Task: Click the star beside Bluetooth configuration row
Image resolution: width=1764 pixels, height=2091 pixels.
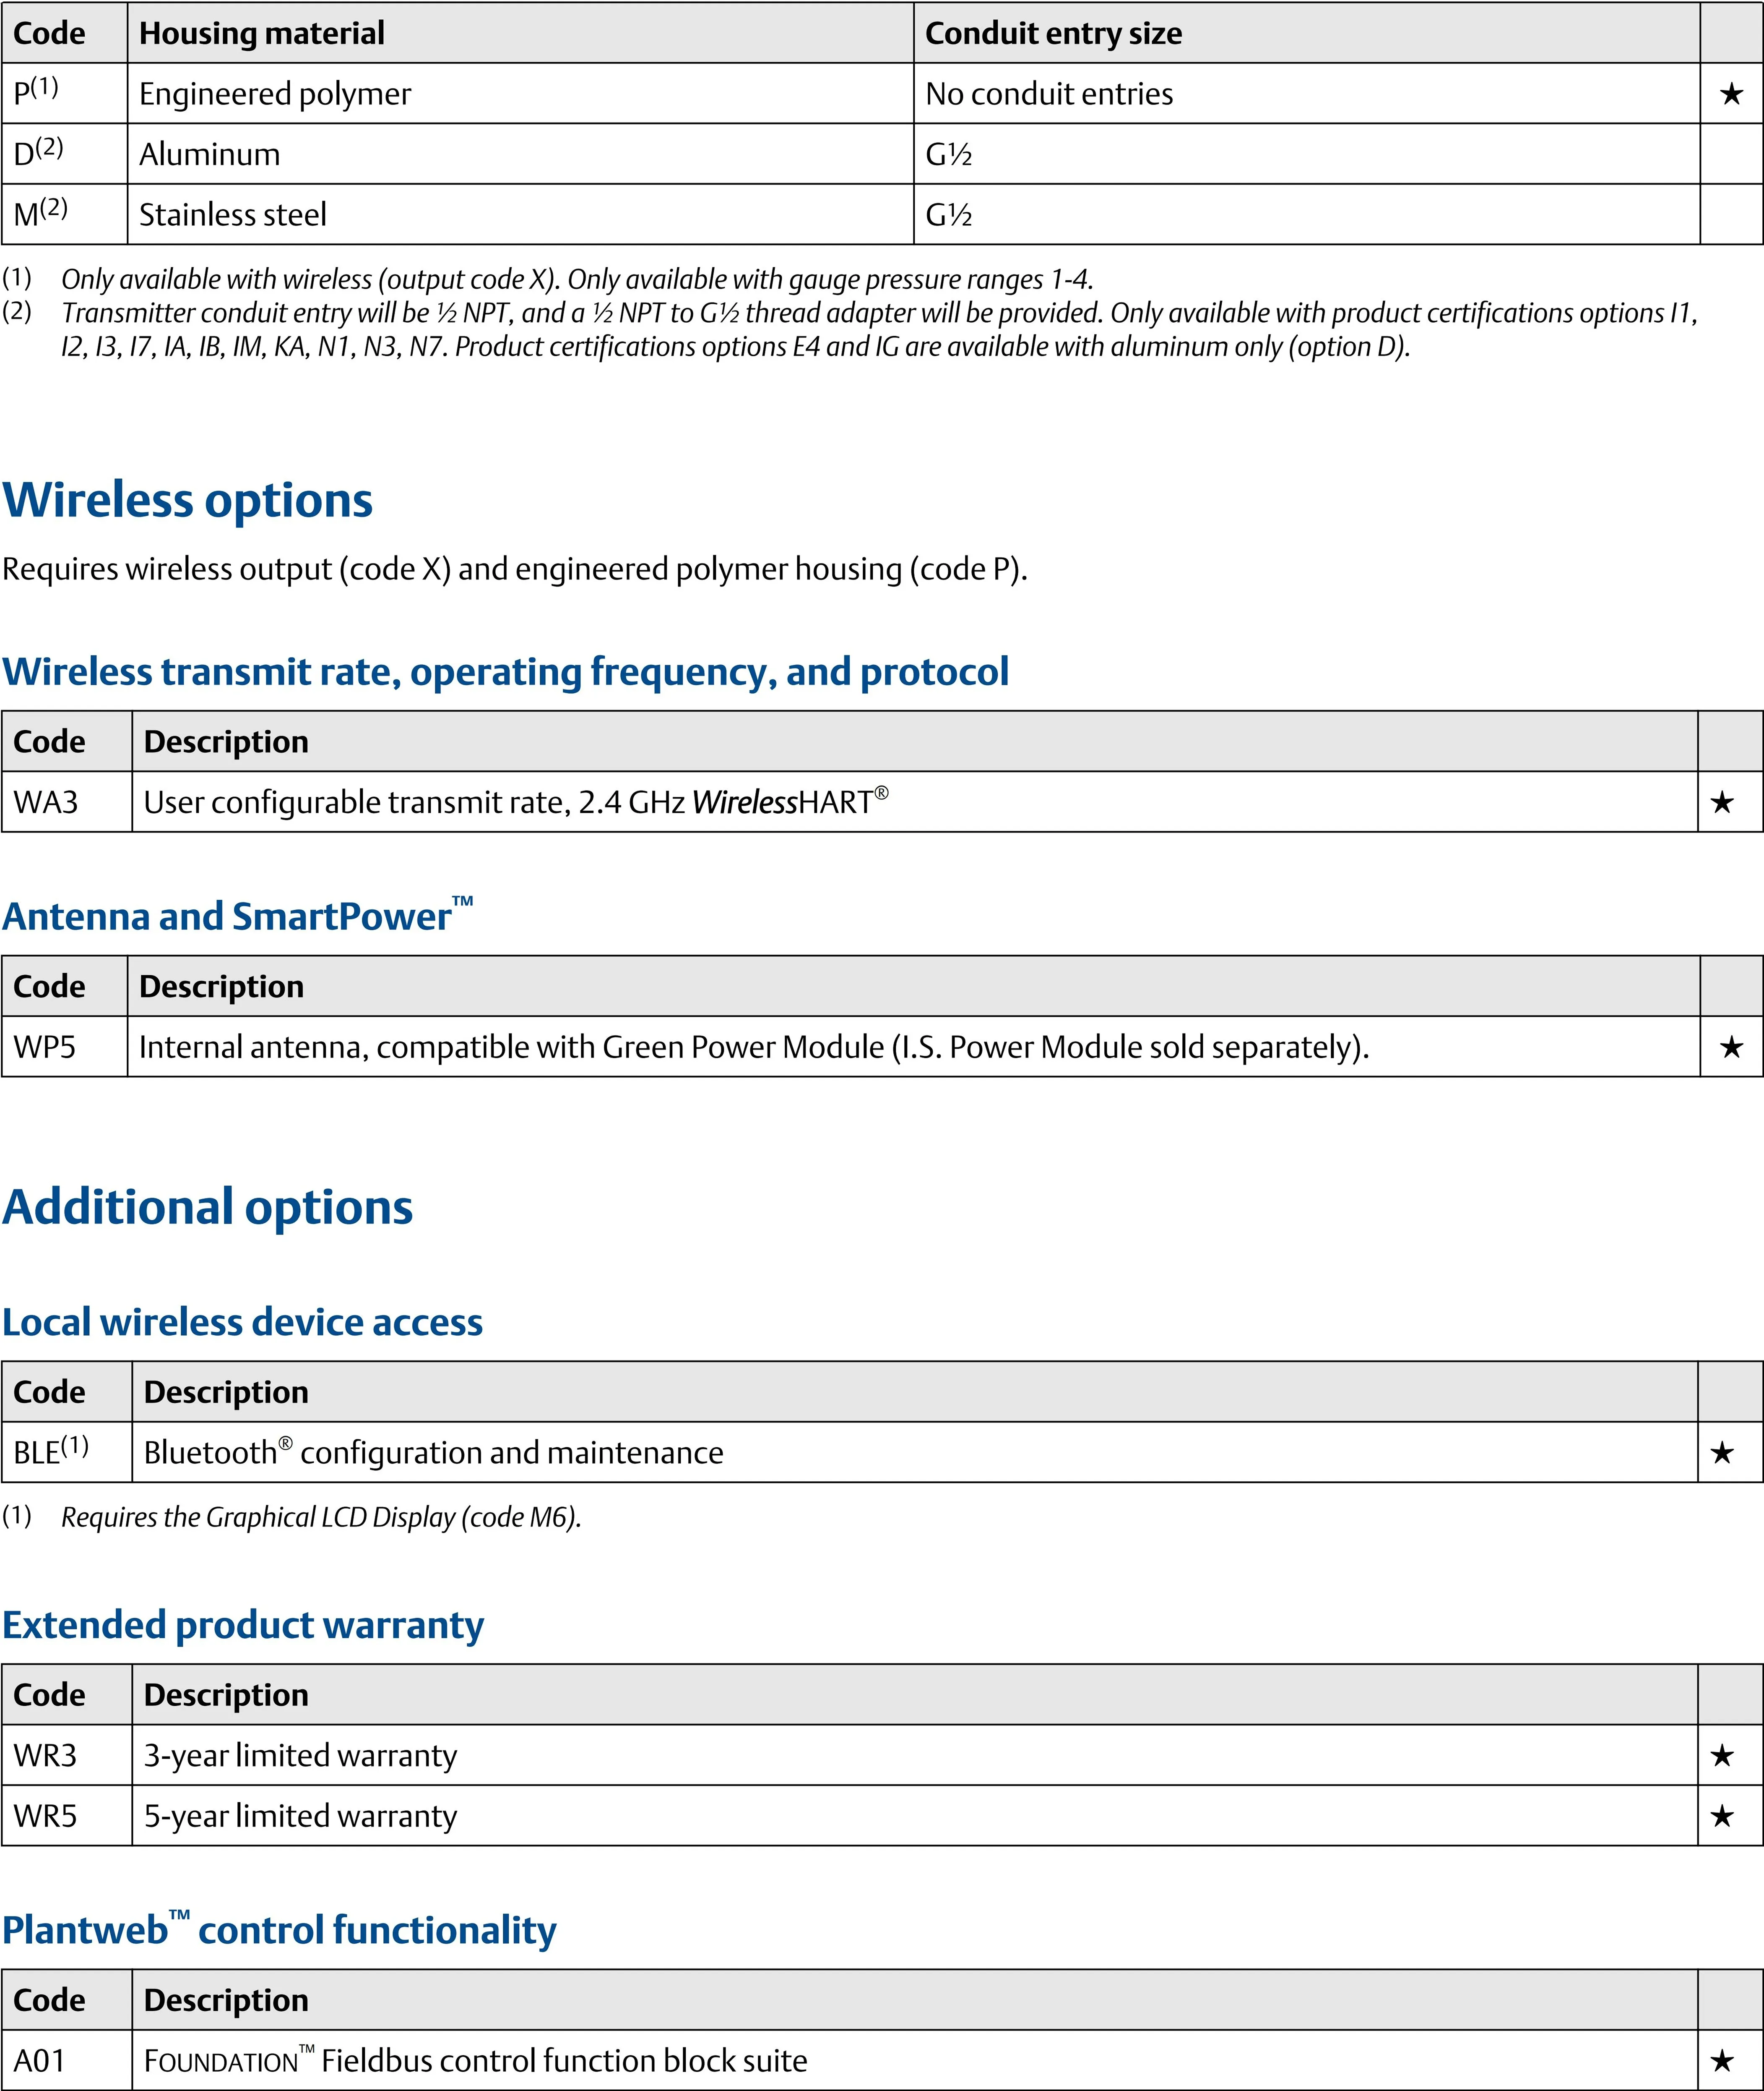Action: click(1722, 1453)
